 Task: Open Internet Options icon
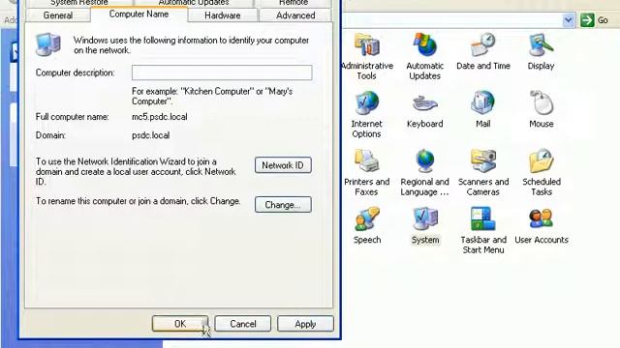click(x=366, y=115)
